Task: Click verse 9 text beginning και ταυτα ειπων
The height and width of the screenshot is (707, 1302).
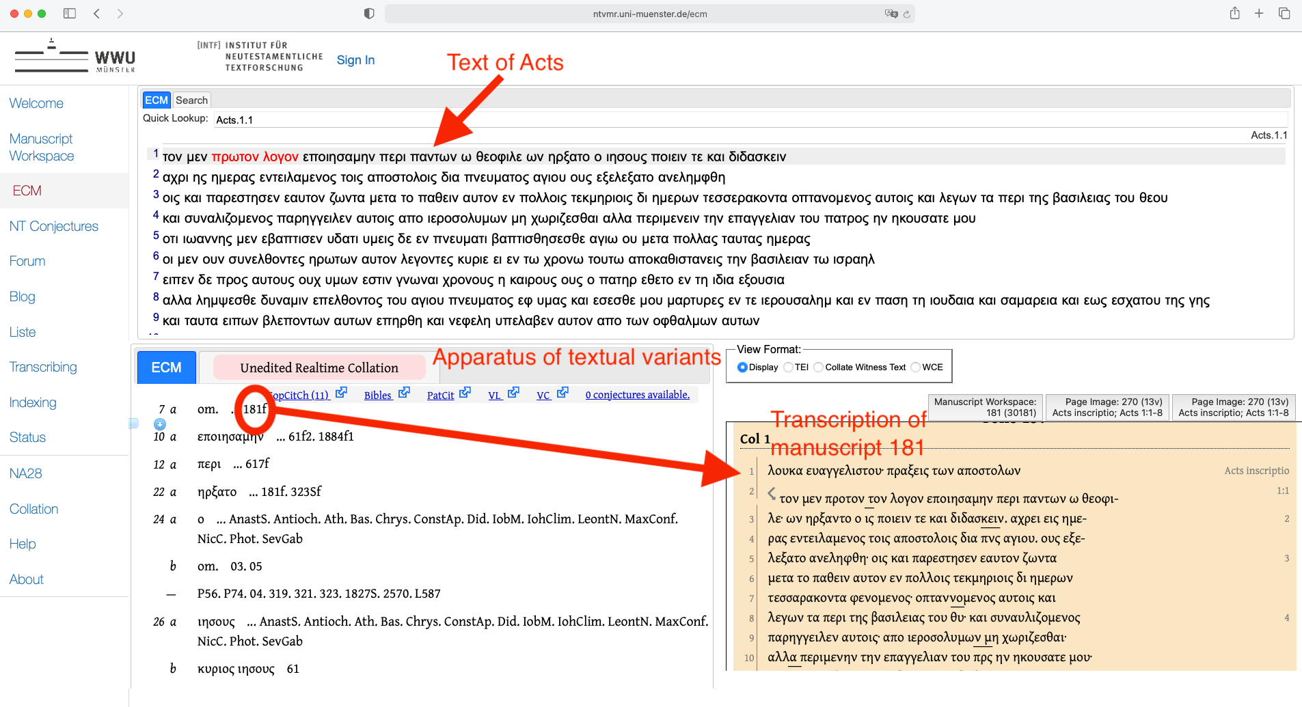Action: pos(461,320)
